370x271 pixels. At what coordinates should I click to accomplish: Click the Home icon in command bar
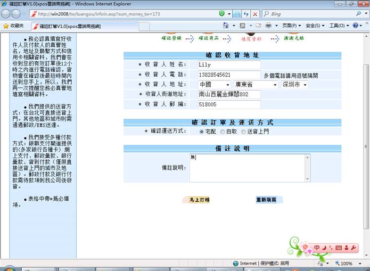(x=226, y=26)
